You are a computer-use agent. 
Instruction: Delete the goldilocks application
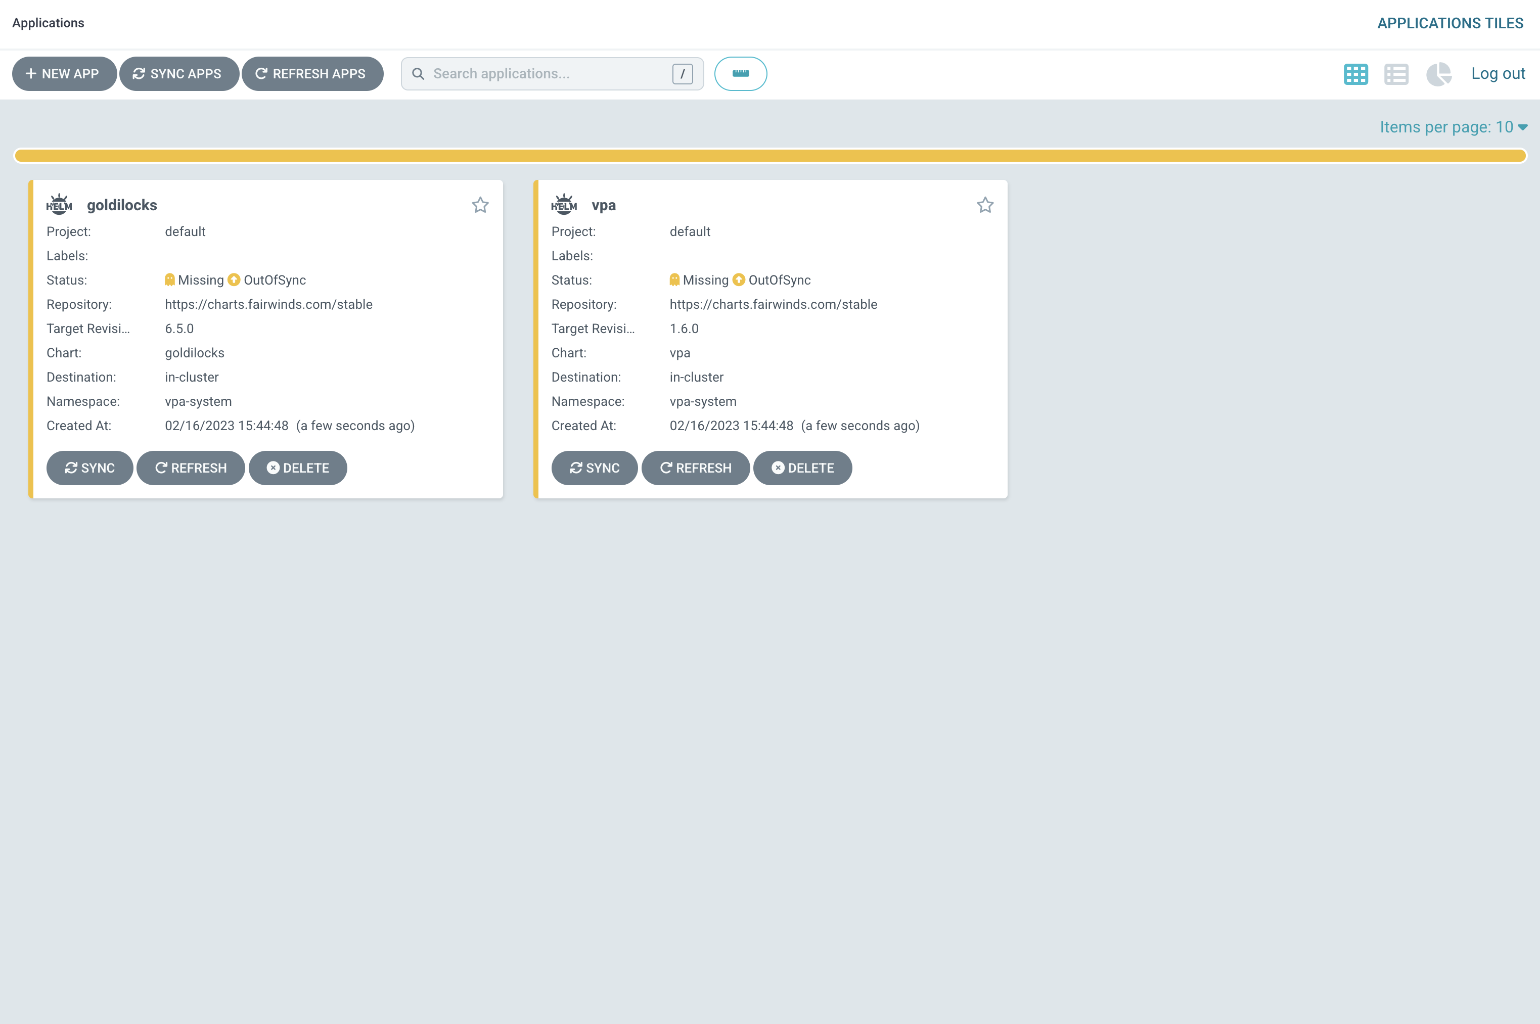tap(298, 468)
